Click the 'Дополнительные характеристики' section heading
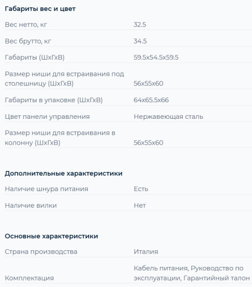 [x=64, y=173]
